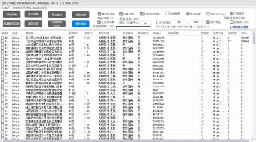Screen dimensions: 256x142
Task: Click the horizontal scrollbar track
Action: [126, 140]
